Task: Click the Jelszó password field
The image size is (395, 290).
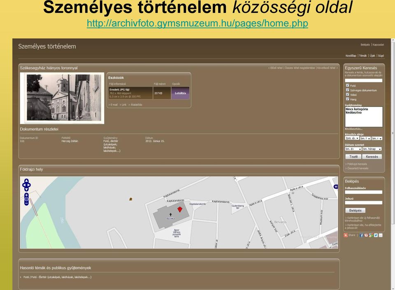Action: click(x=363, y=203)
